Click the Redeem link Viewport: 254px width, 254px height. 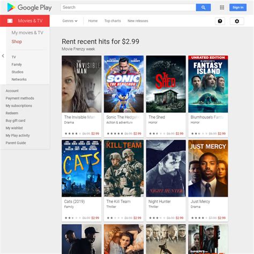tap(12, 113)
